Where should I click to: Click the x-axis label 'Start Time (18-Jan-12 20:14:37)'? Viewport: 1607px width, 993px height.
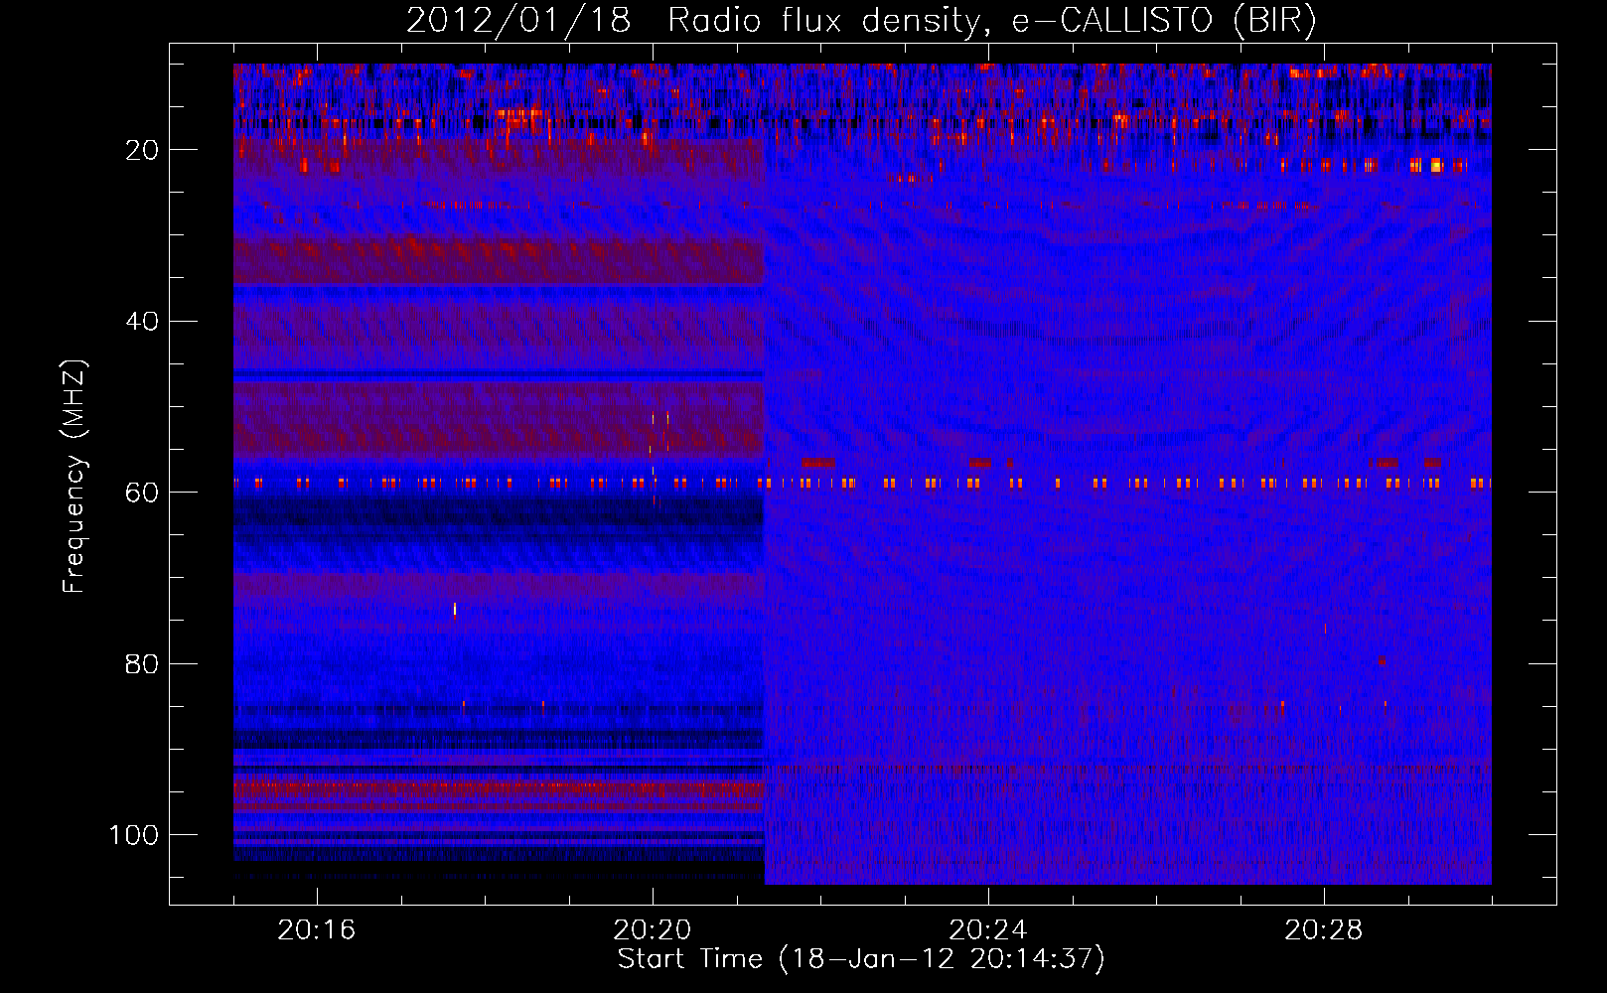point(861,959)
